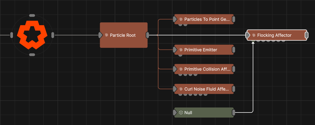Screen dimensions: 315x125
Task: Select the Primitive Emitter node label
Action: coord(201,50)
